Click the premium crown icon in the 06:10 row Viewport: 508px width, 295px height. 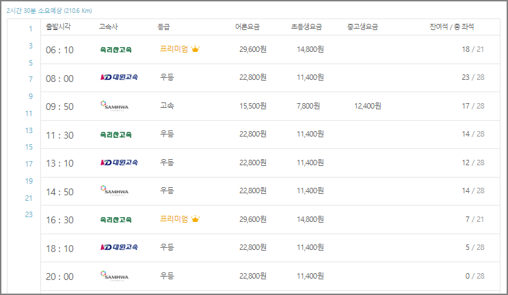click(196, 49)
